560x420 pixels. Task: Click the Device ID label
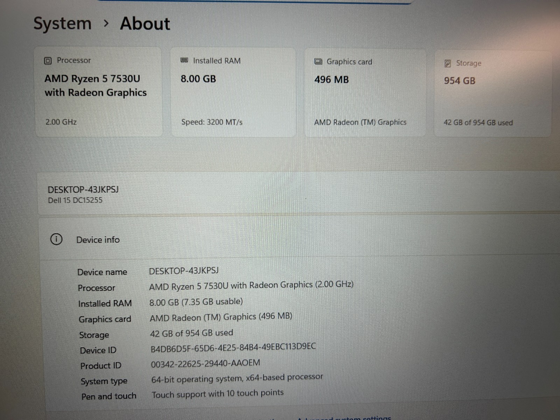(98, 350)
